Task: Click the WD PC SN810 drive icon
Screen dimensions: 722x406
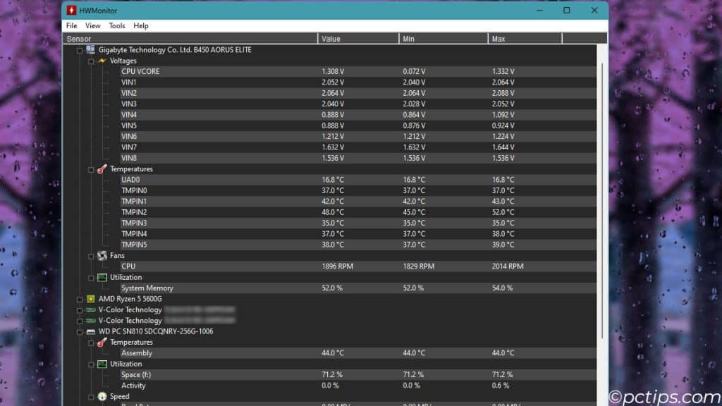Action: coord(90,331)
